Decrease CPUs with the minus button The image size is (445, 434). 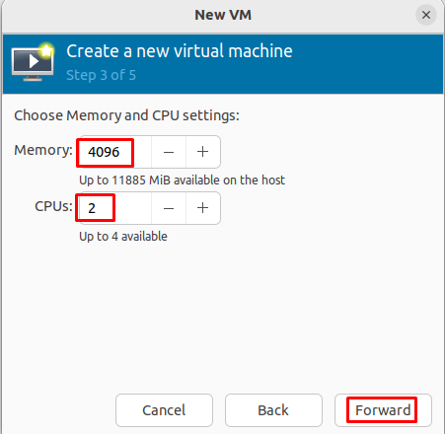[x=169, y=208]
